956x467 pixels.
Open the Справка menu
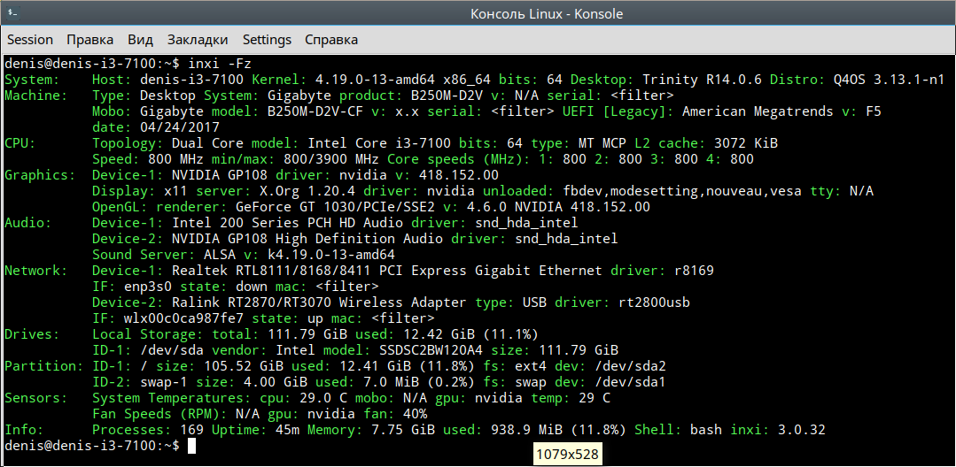[x=331, y=40]
